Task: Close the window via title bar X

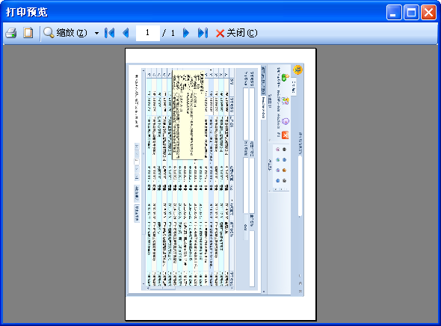Action: tap(428, 13)
